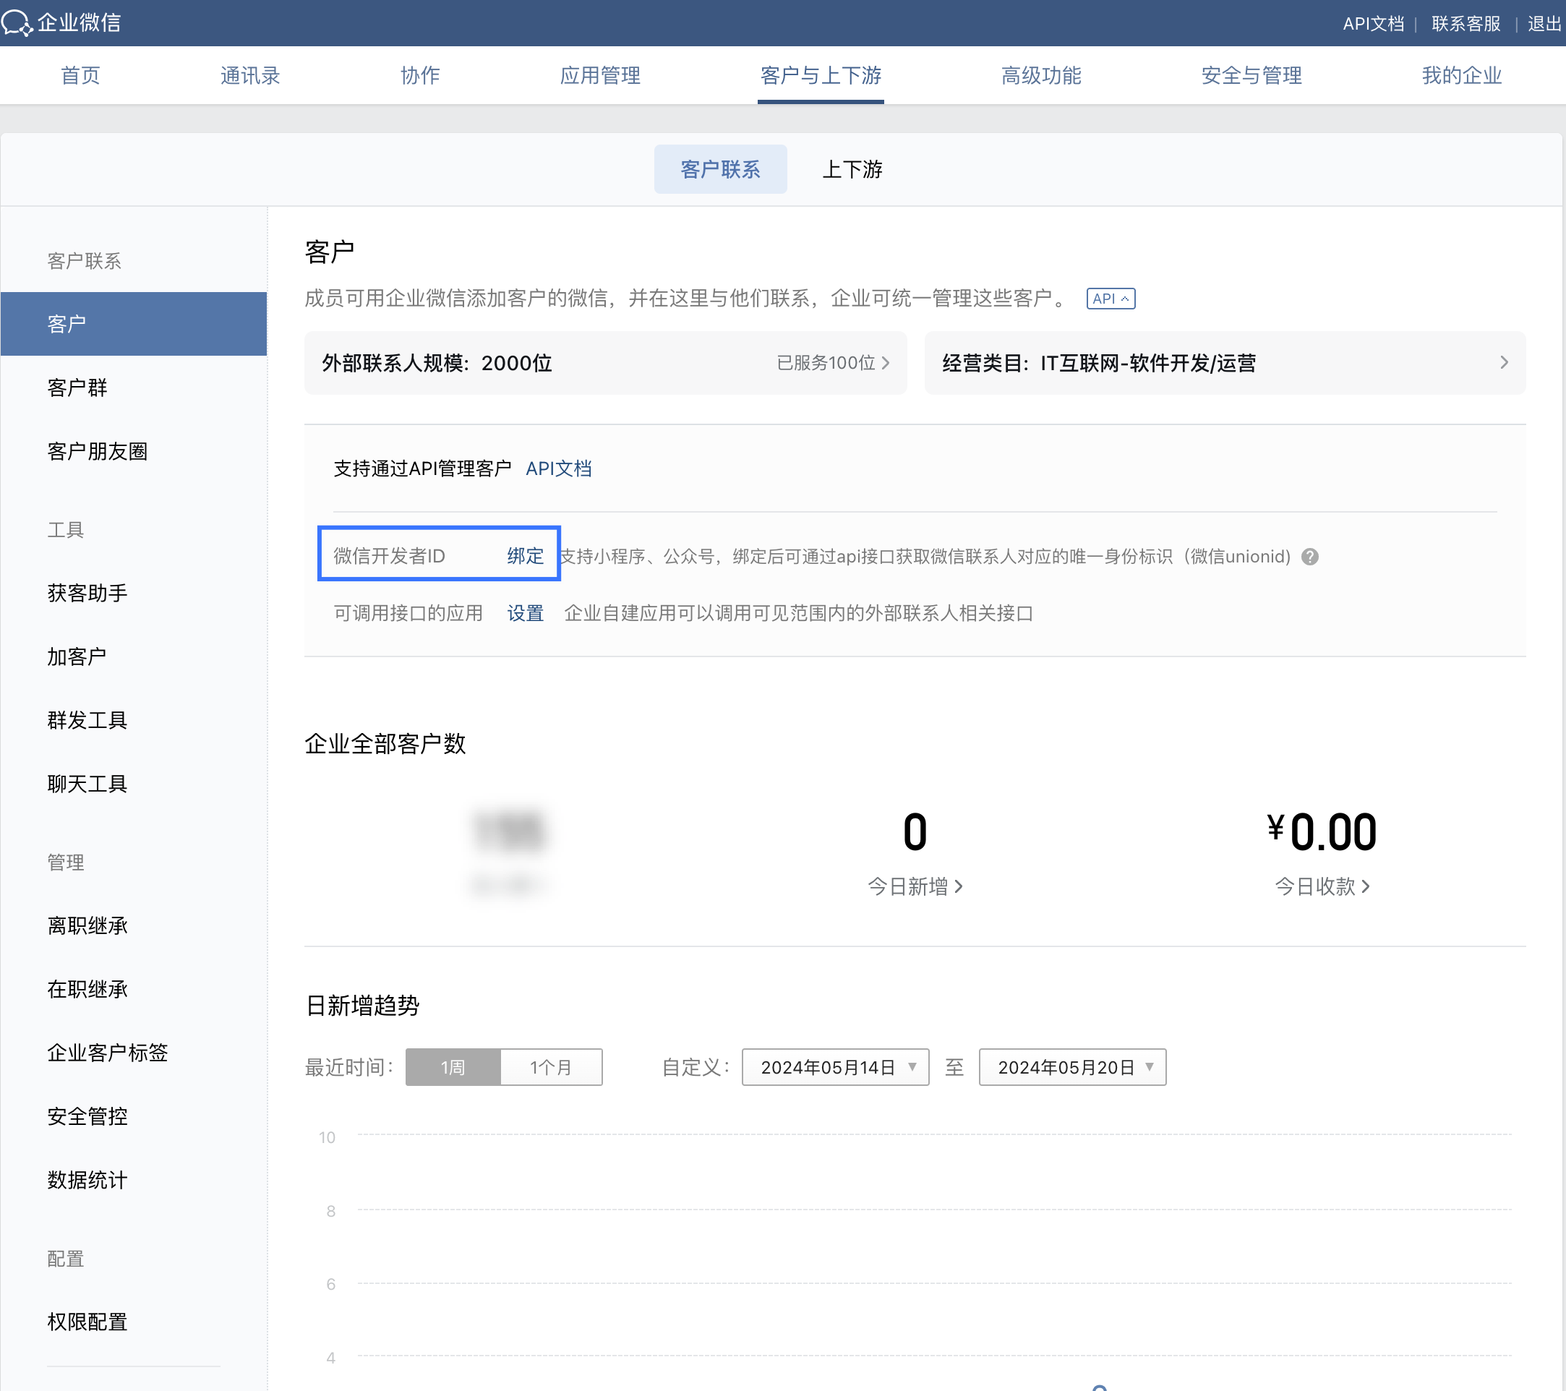Open 通讯录 tab

(x=249, y=75)
